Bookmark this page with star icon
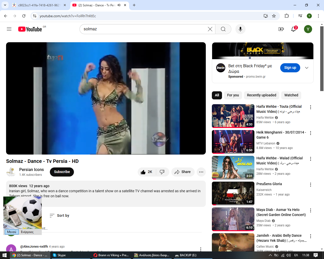This screenshot has height=259, width=324. 274,16
